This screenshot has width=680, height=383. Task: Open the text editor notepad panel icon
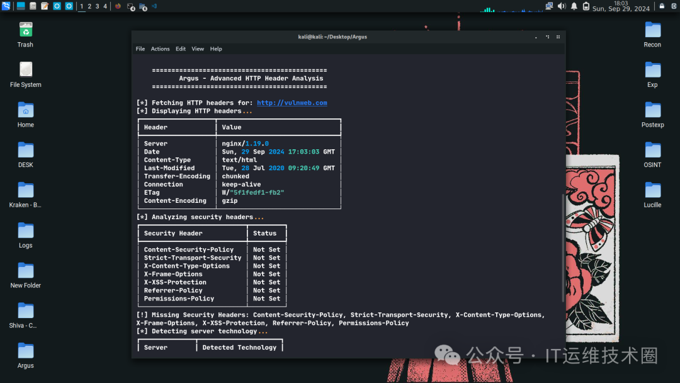[x=45, y=6]
